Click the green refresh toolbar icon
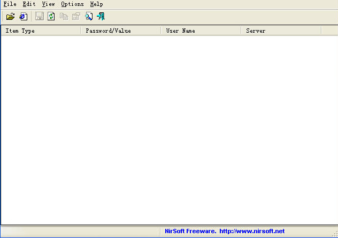This screenshot has width=338, height=238. (51, 17)
